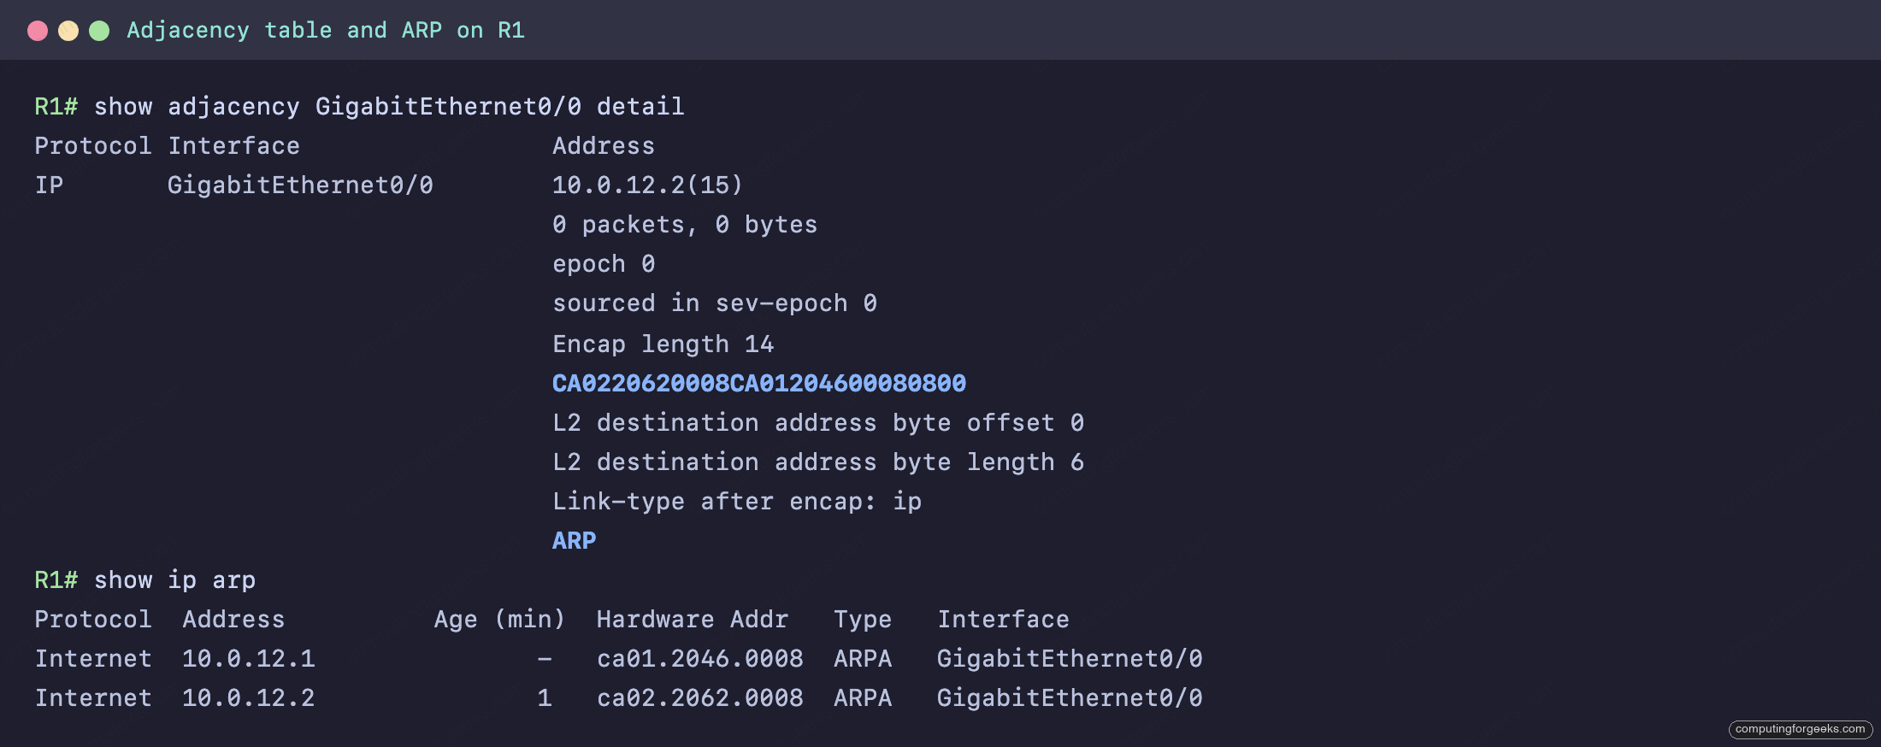Click the line '0 packets, 0 bytes'
Viewport: 1881px width, 747px height.
click(x=685, y=225)
